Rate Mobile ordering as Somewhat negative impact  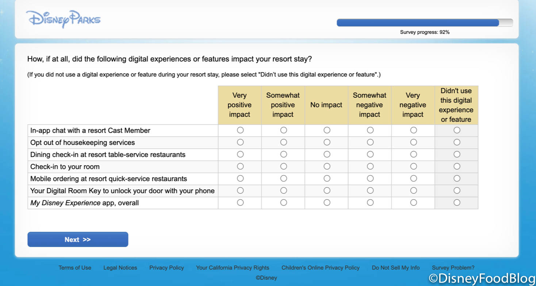tap(370, 179)
